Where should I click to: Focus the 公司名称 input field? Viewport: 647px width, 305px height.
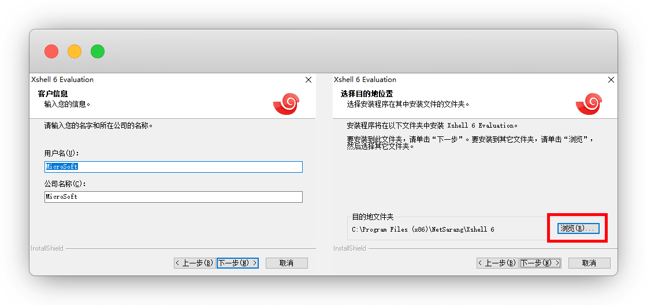(173, 197)
